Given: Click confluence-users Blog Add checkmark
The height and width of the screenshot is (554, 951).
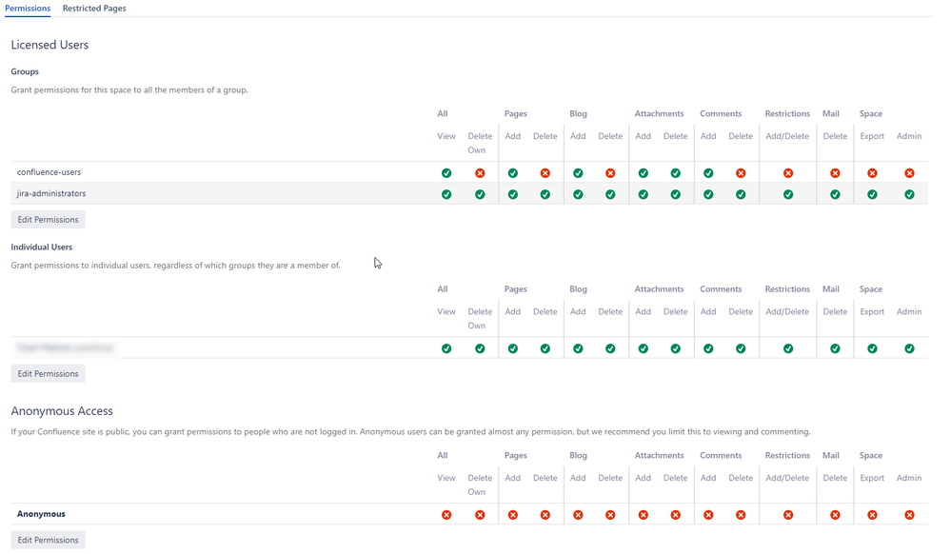Looking at the screenshot, I should 578,173.
